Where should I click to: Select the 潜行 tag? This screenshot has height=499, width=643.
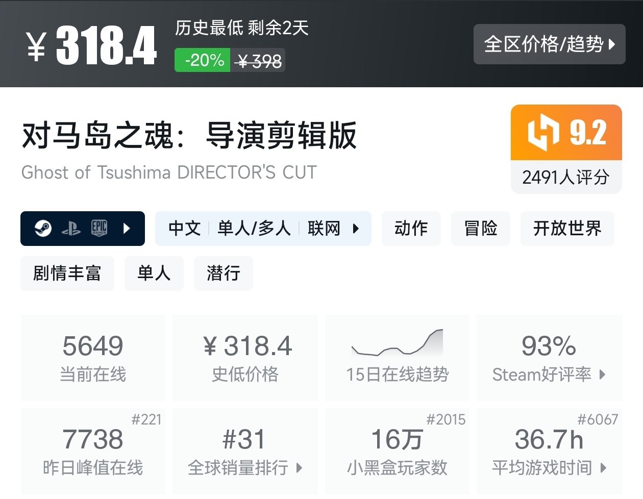(x=223, y=273)
